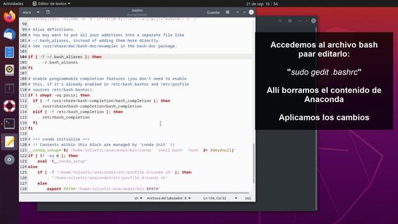Click Abrir to open a file

pyautogui.click(x=27, y=12)
